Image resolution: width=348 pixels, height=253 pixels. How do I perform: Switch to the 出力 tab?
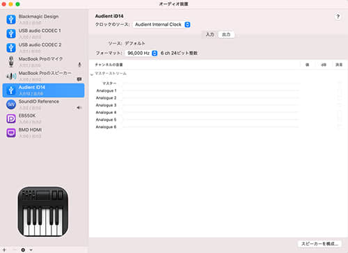[226, 35]
